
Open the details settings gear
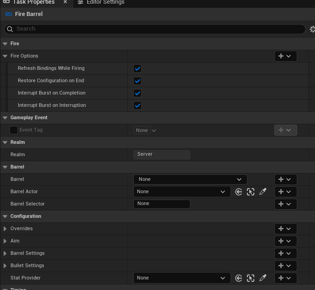point(312,29)
